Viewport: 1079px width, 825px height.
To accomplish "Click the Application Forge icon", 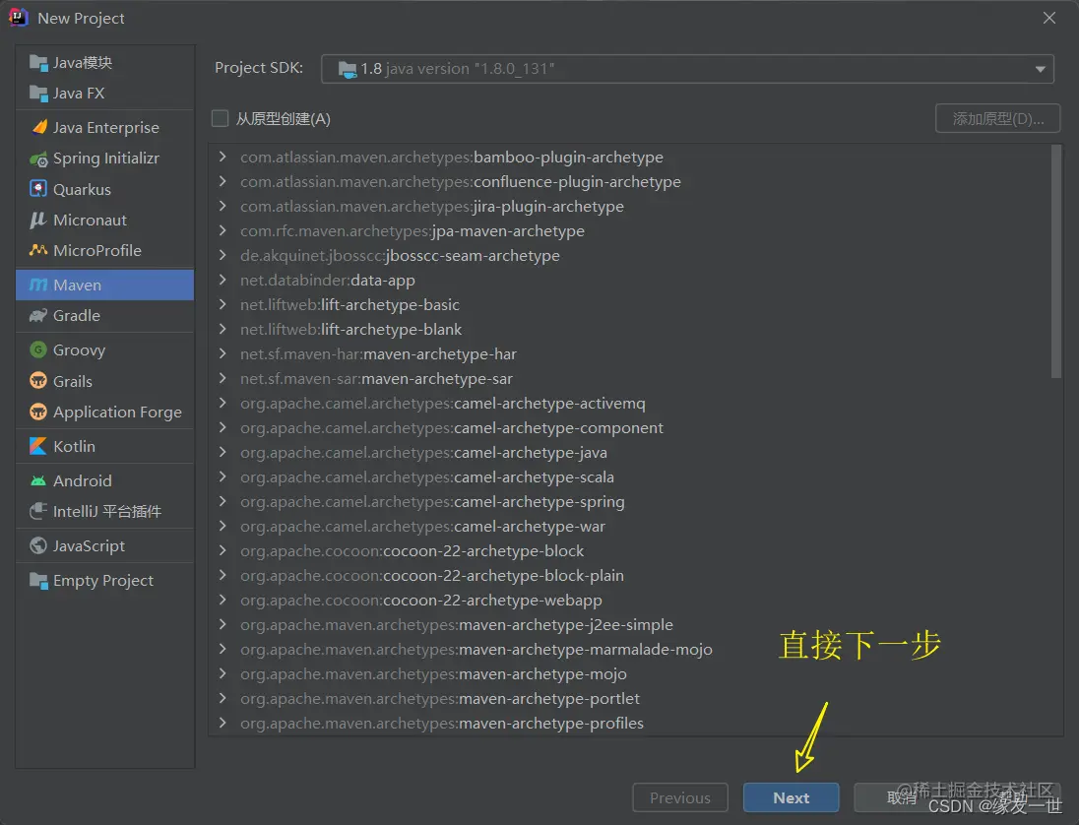I will pos(38,412).
